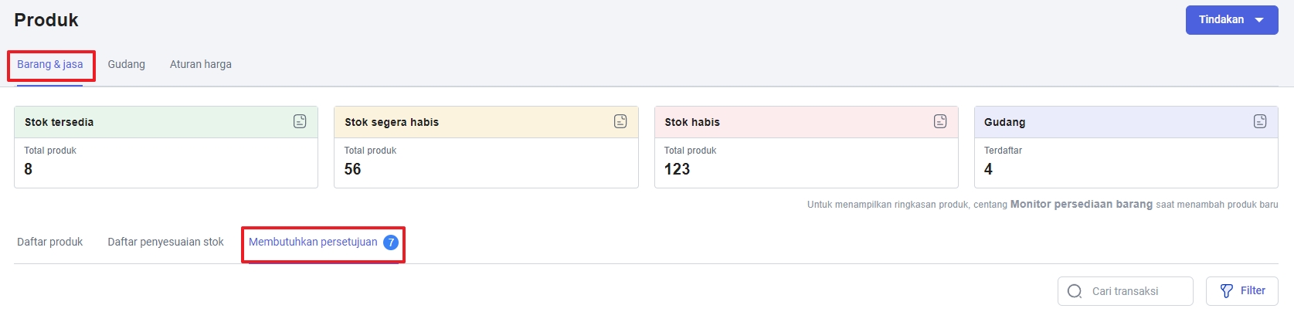The image size is (1294, 312).
Task: Select the Daftar produk sub-tab
Action: click(50, 242)
